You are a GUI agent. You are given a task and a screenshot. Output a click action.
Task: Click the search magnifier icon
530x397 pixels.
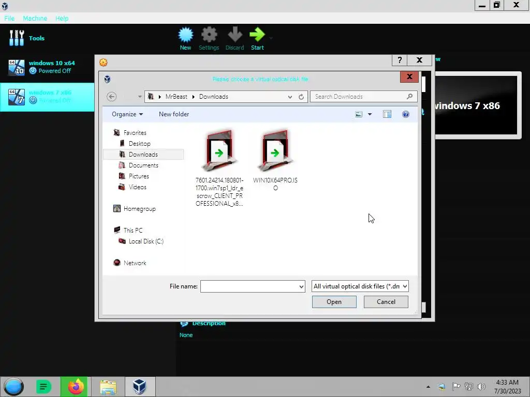(x=410, y=97)
